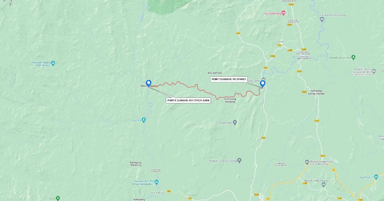Click the Pejabat Ladang Subong pin

pos(239,160)
